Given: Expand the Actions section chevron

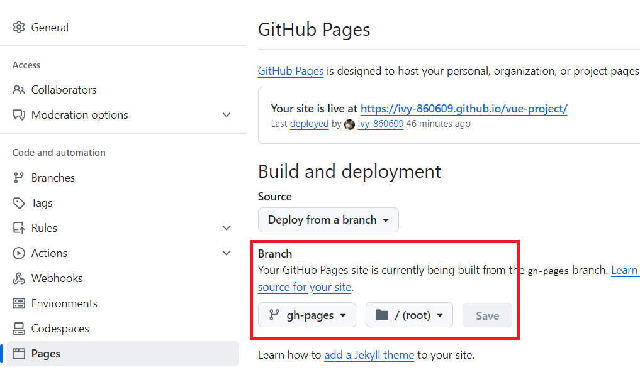Looking at the screenshot, I should (227, 253).
